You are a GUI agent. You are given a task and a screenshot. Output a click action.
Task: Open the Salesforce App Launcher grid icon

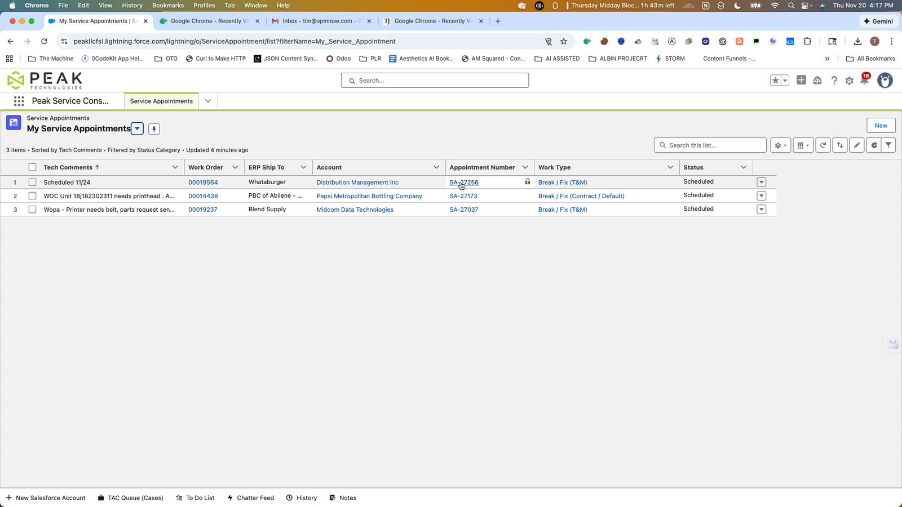19,101
